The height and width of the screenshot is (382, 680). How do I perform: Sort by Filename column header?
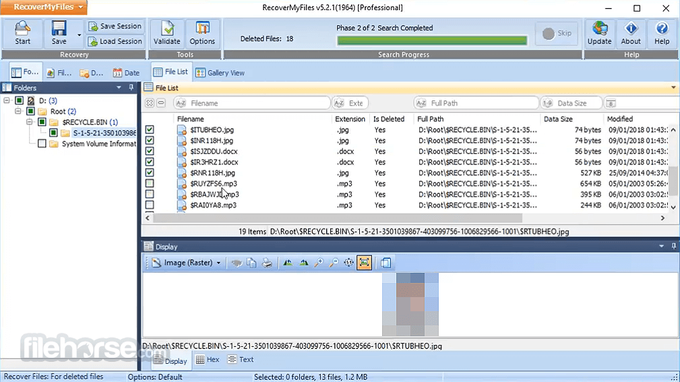click(190, 119)
